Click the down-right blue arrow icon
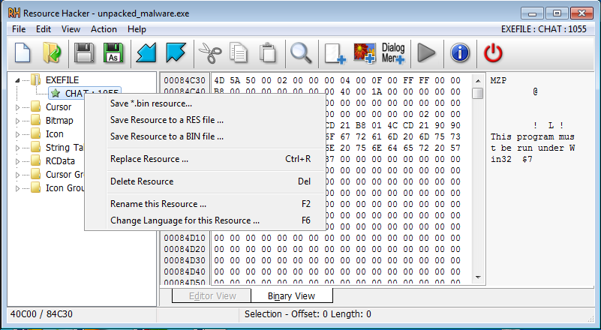 176,53
